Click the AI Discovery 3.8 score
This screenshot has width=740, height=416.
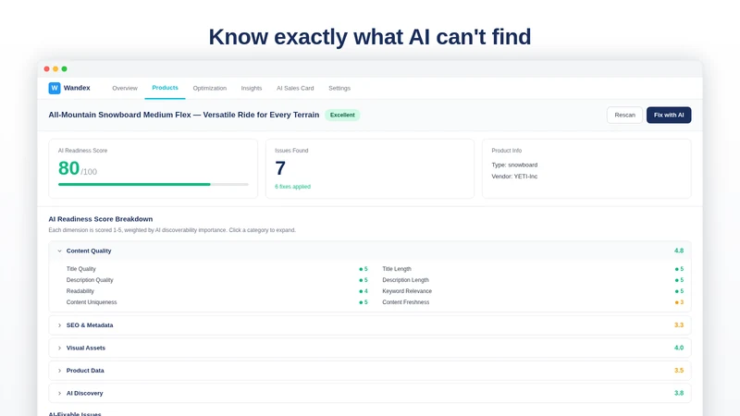pyautogui.click(x=679, y=394)
